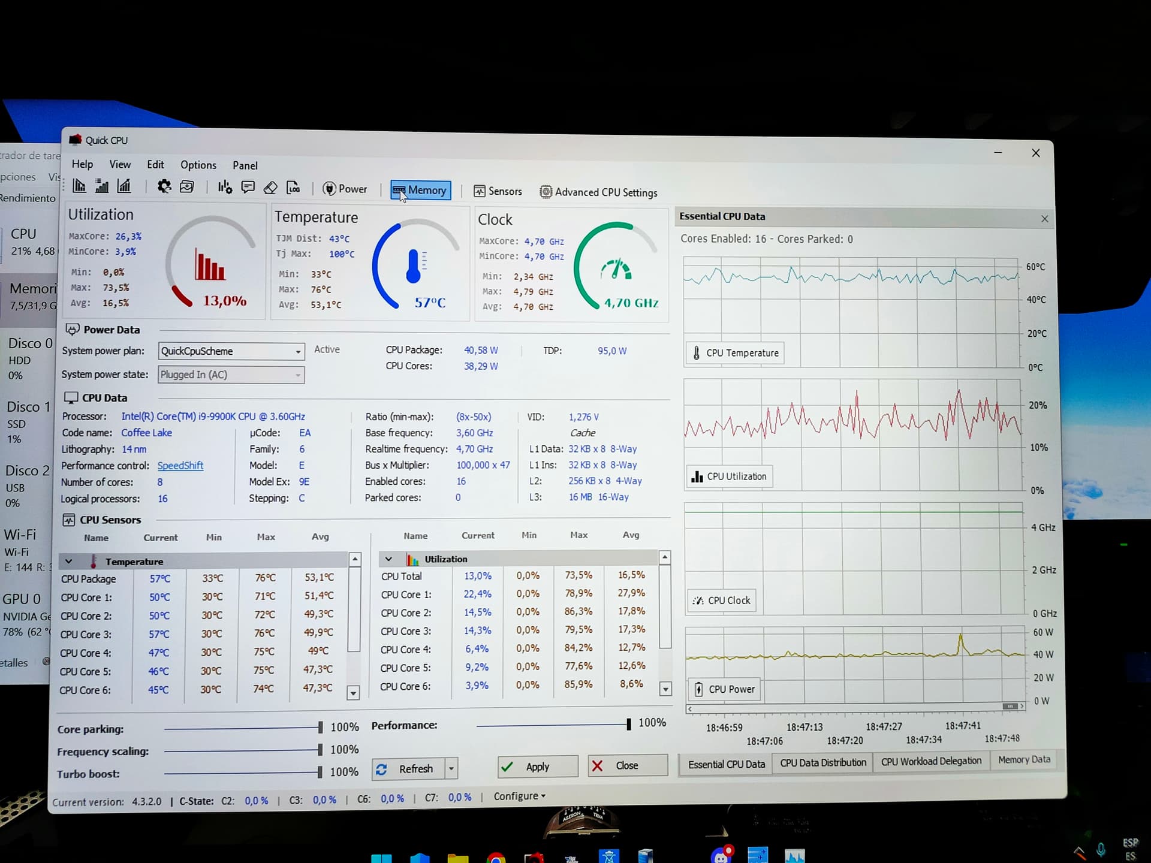Image resolution: width=1151 pixels, height=863 pixels.
Task: Click the line-and-bar graph toolbar icon
Action: pyautogui.click(x=124, y=186)
